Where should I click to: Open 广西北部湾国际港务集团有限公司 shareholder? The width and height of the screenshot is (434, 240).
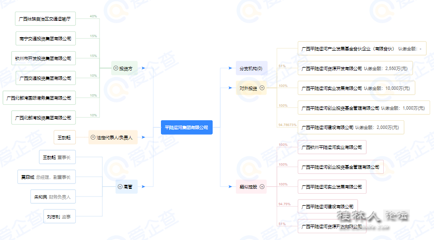[39, 98]
